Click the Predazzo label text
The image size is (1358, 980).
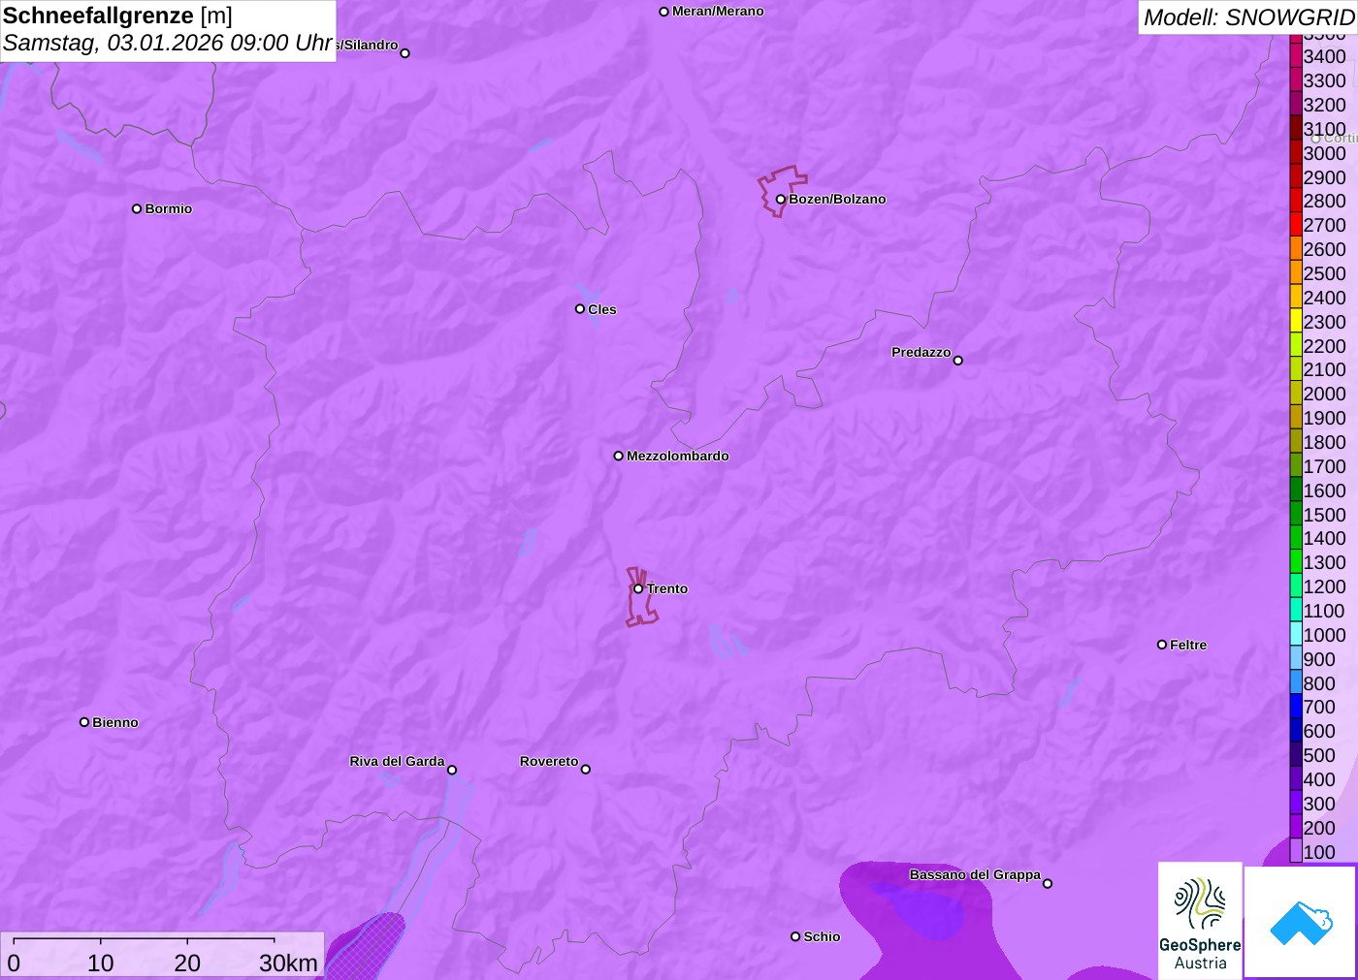pos(921,352)
